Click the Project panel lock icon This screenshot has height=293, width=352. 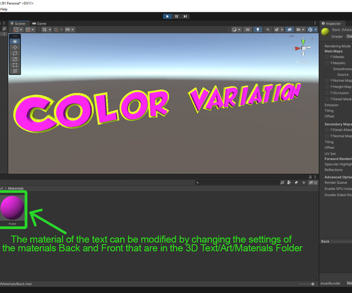[310, 177]
